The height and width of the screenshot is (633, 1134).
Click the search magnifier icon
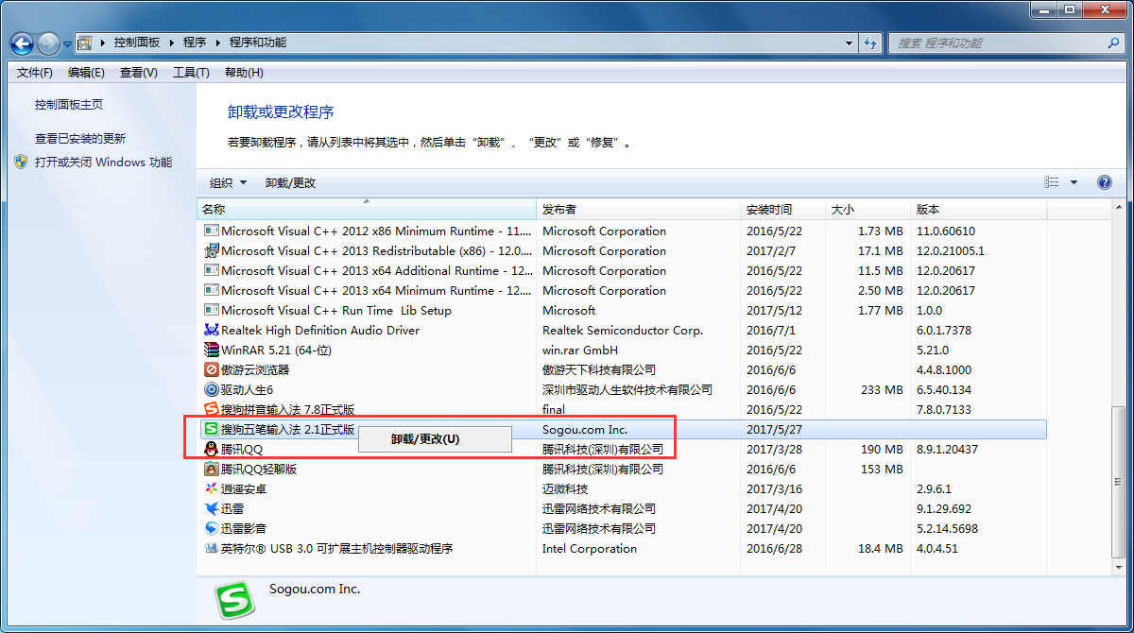[1113, 43]
